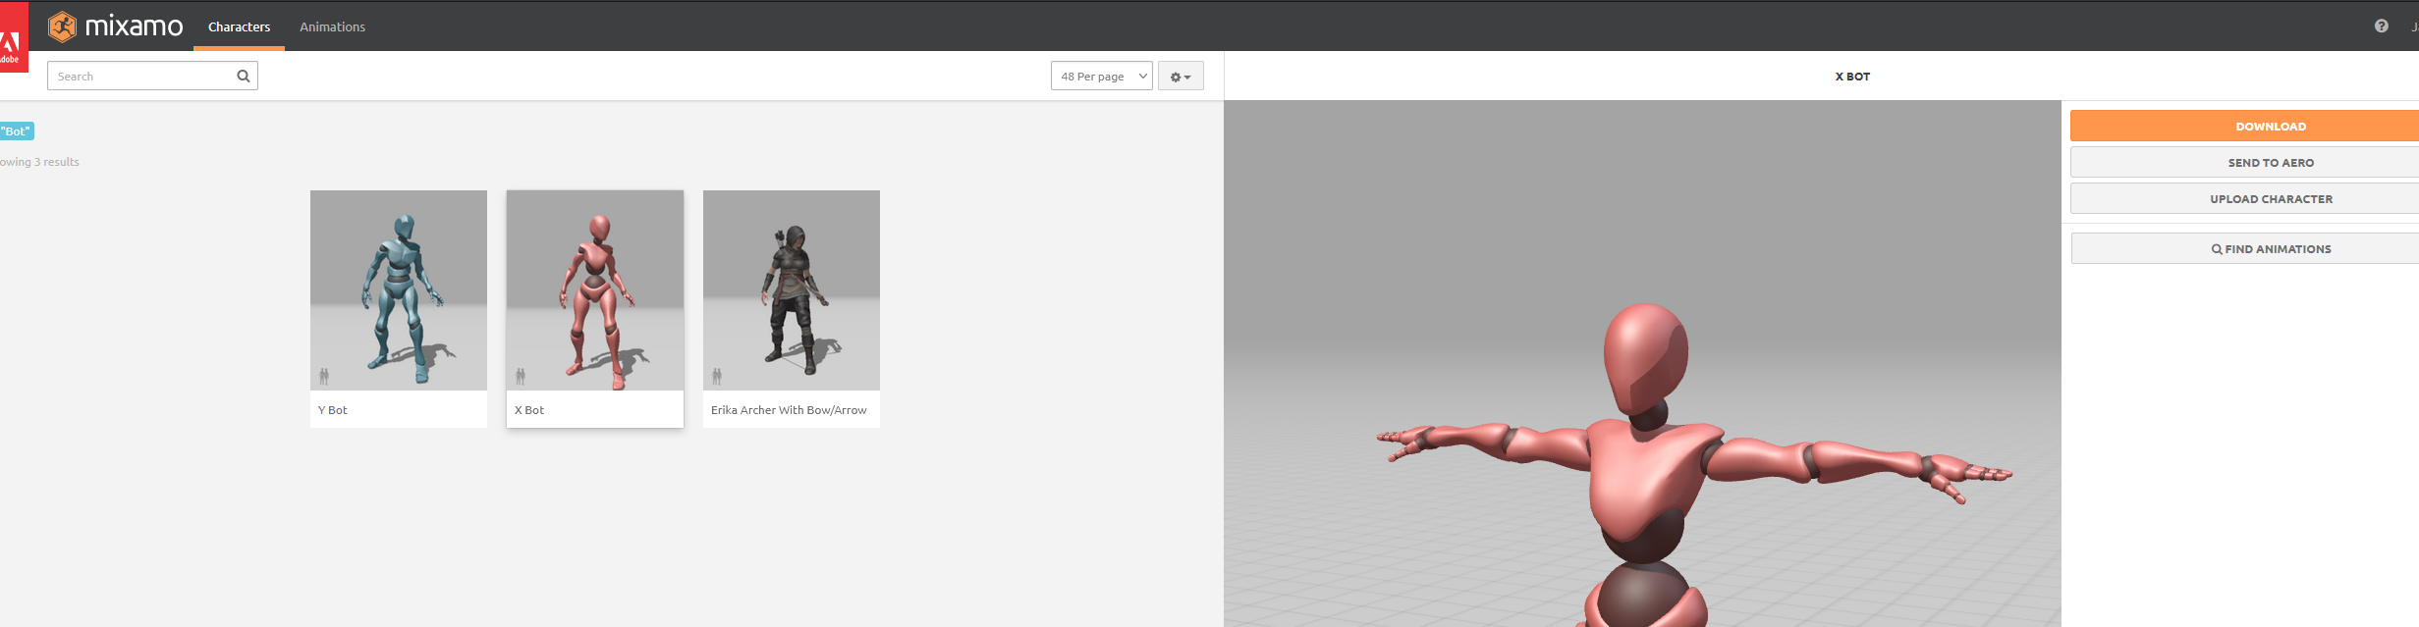Click the rigged icon on X Bot thumbnail

tap(521, 376)
